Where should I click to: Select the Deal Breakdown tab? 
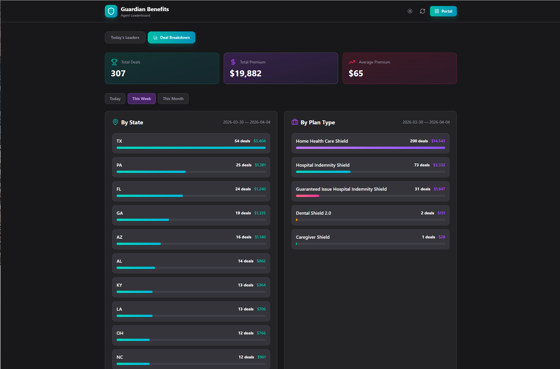click(171, 37)
